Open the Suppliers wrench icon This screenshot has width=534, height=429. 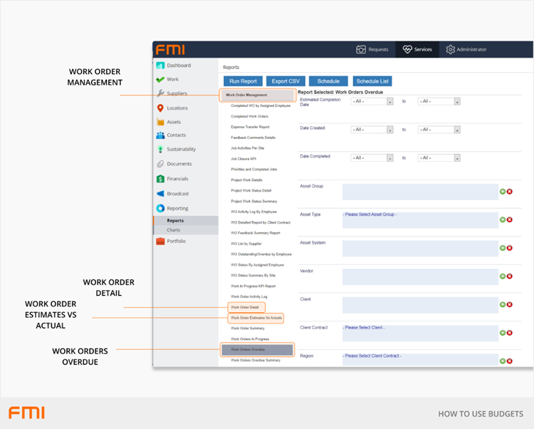point(161,93)
